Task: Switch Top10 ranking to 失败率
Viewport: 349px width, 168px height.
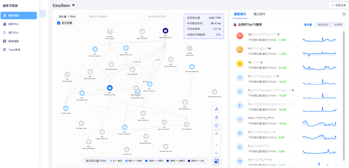Action: click(x=338, y=25)
